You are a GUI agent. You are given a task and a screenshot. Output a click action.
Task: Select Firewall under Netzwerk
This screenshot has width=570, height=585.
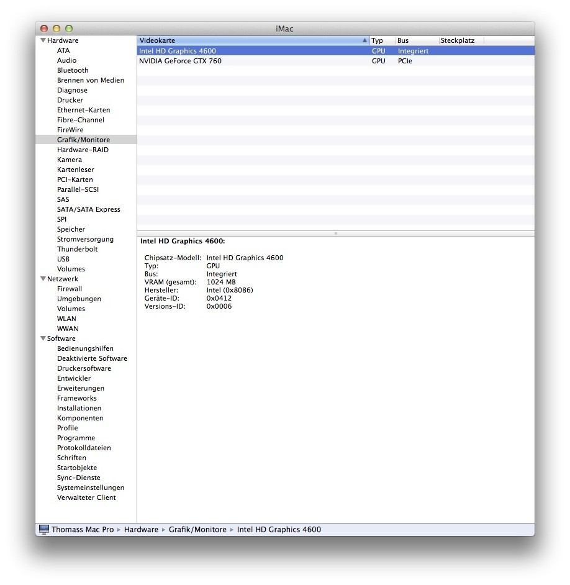point(70,289)
